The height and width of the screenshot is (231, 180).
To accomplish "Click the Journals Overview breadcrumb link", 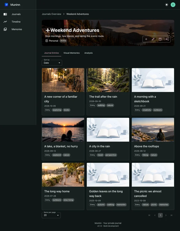I will point(51,14).
